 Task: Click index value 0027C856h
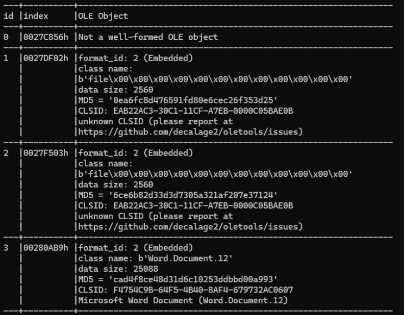46,37
